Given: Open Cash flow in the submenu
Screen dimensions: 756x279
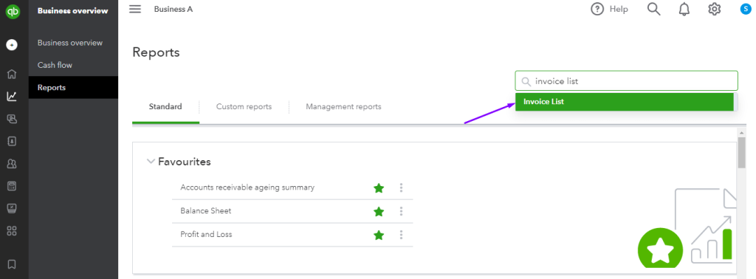Looking at the screenshot, I should [55, 65].
